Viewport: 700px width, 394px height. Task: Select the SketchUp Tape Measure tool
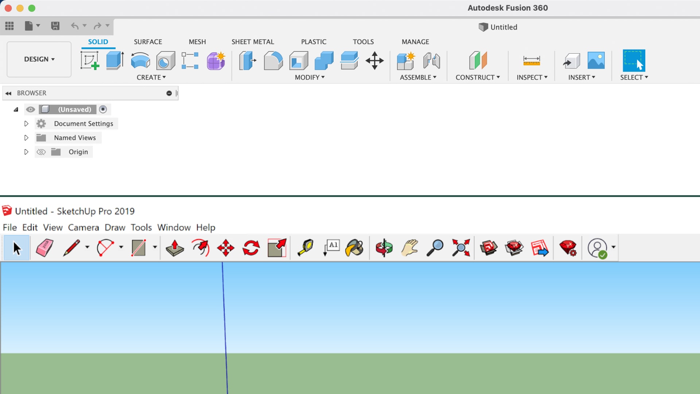(306, 248)
